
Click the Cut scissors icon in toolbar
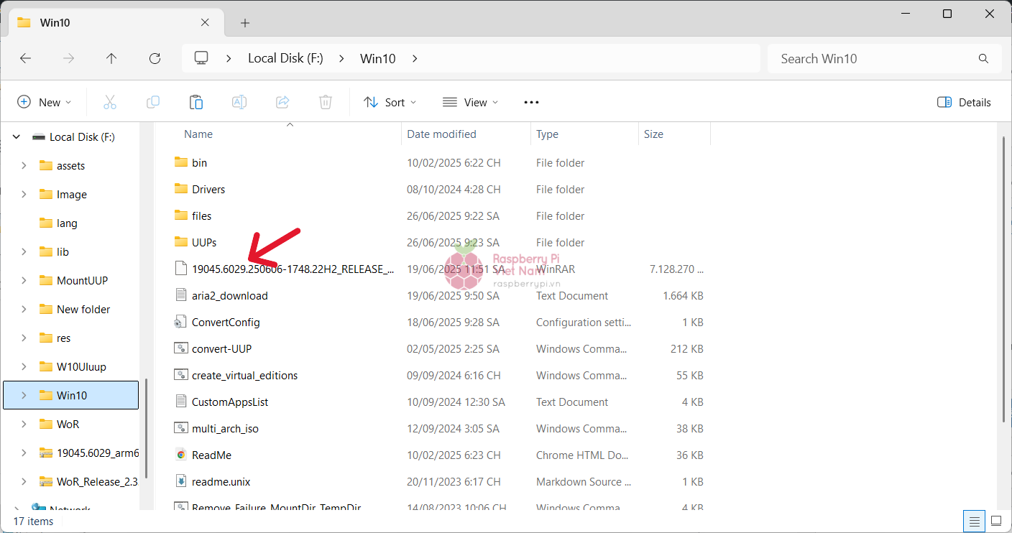[x=110, y=102]
